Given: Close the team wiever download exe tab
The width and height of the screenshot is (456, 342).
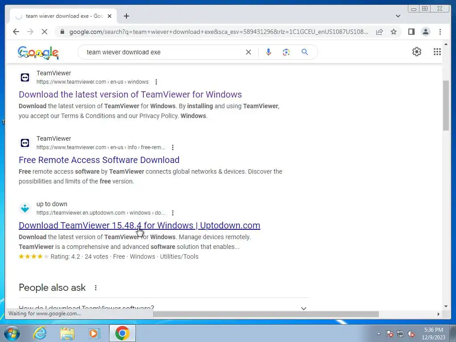Looking at the screenshot, I should (x=110, y=16).
